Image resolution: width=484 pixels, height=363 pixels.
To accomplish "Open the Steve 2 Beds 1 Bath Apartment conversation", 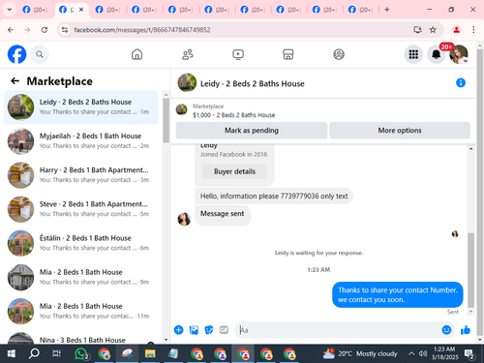I will (81, 209).
